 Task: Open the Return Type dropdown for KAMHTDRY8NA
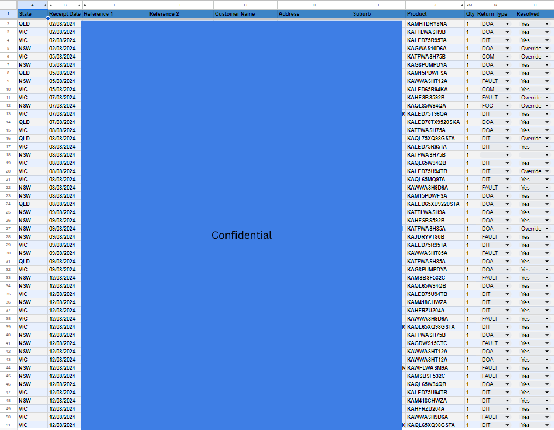click(507, 23)
